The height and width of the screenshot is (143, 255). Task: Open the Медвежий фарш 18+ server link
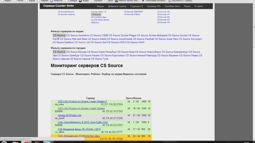[x=79, y=129]
